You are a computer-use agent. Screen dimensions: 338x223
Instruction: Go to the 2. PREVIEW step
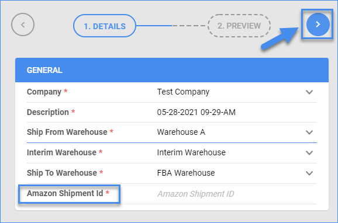pos(239,26)
